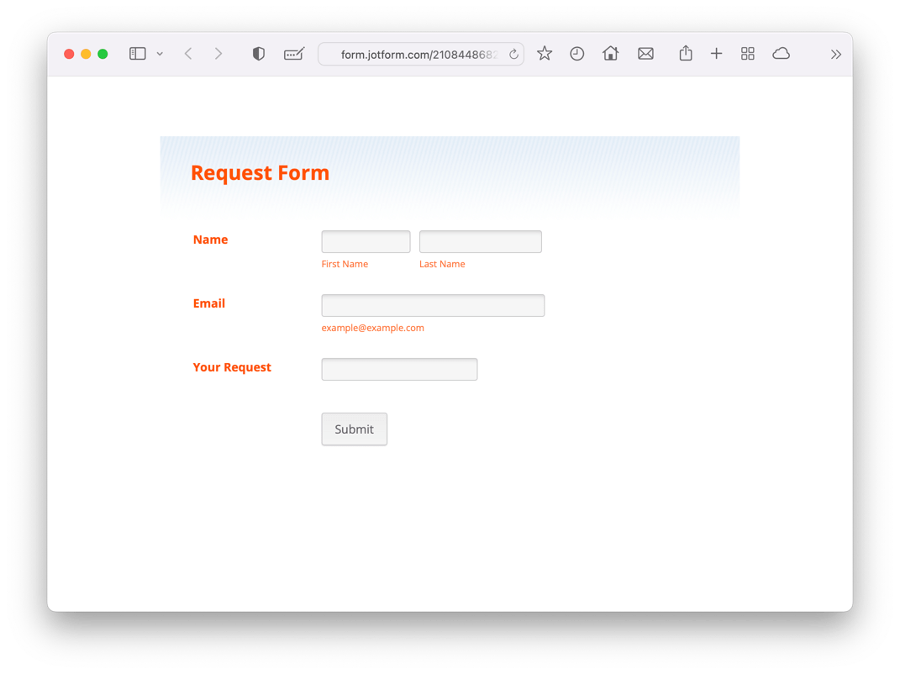Viewport: 900px width, 674px height.
Task: Click the Last Name input field
Action: point(481,242)
